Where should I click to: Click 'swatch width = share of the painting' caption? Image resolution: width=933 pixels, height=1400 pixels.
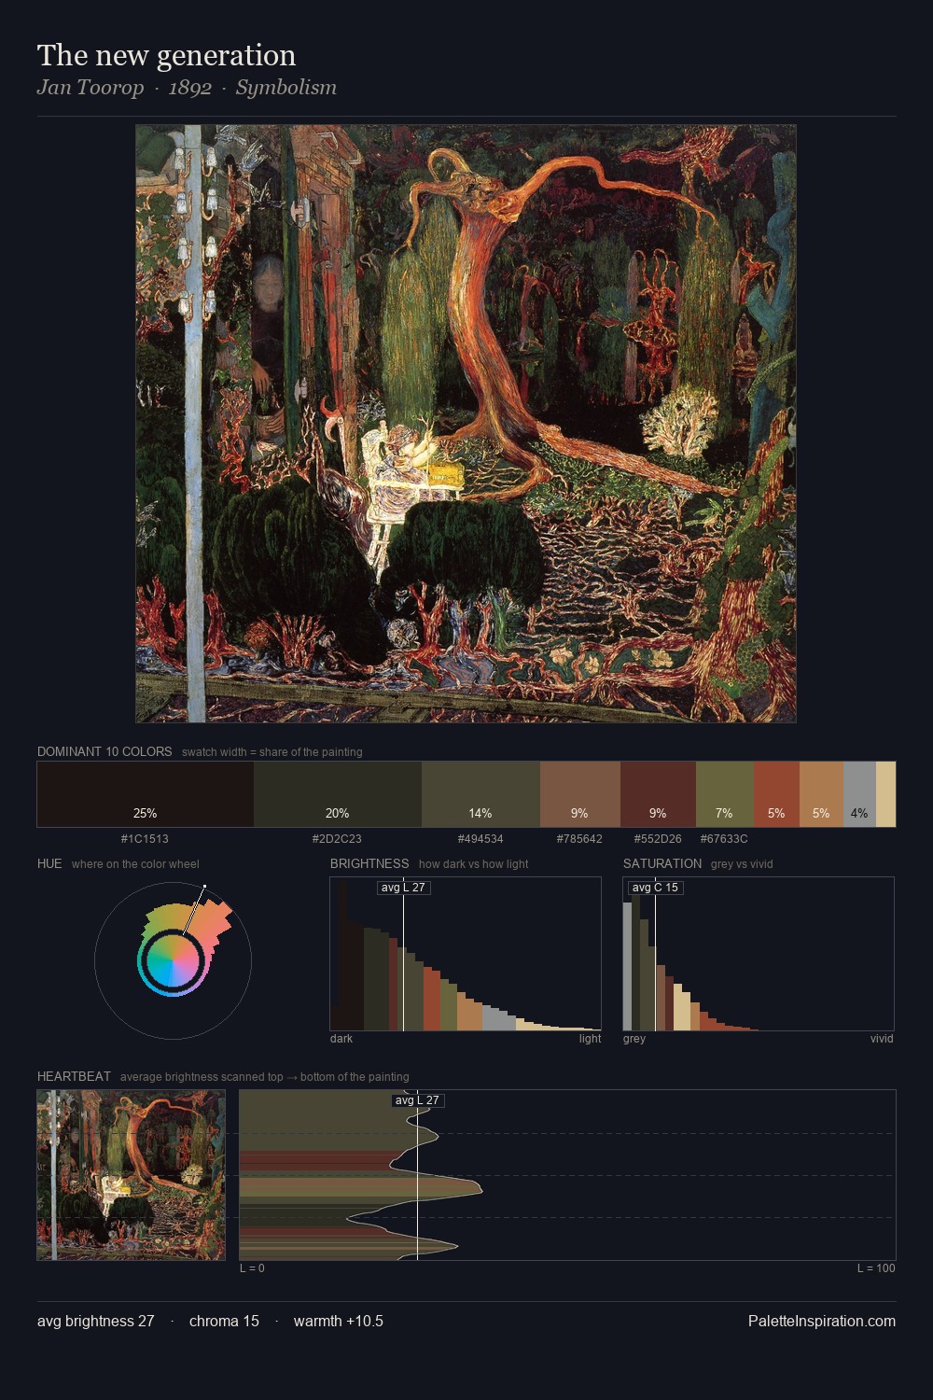272,752
